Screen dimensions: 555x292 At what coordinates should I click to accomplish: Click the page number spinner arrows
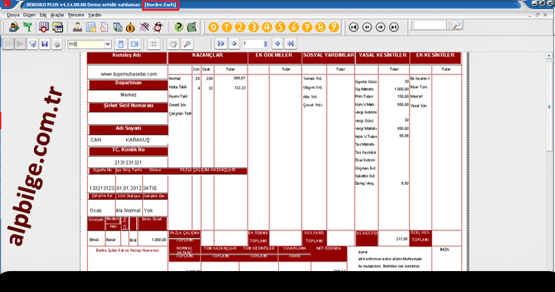265,44
